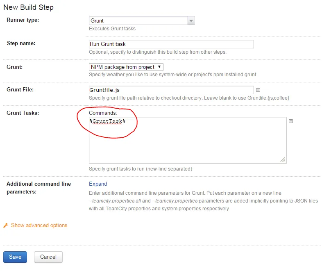Click the Runner type field showing Grunt
Screen dimensions: 322x271
point(138,21)
